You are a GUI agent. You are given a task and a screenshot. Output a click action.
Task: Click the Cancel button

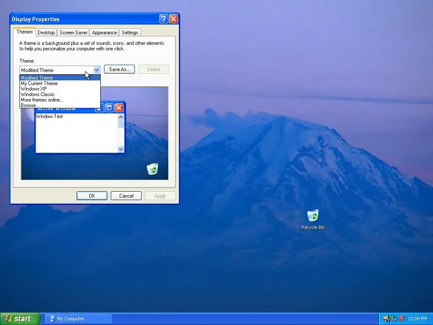126,196
